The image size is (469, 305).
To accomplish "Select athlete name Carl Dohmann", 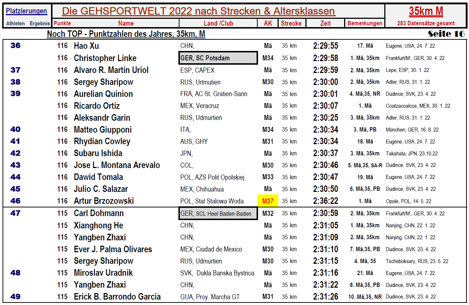I will click(x=99, y=213).
